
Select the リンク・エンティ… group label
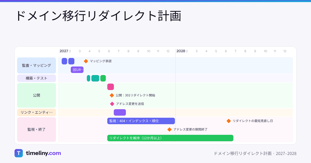click(37, 112)
